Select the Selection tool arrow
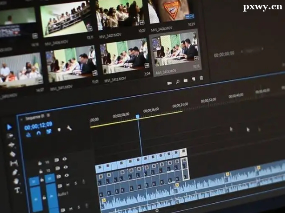This screenshot has width=285, height=213. [9, 127]
